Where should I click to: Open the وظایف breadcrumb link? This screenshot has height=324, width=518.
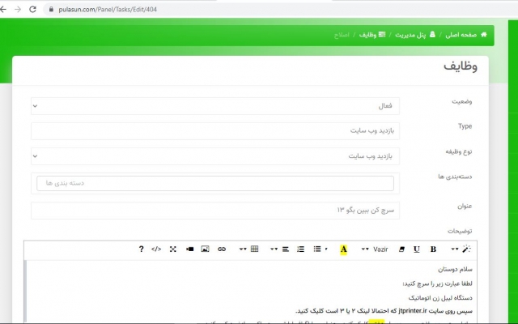coord(367,34)
